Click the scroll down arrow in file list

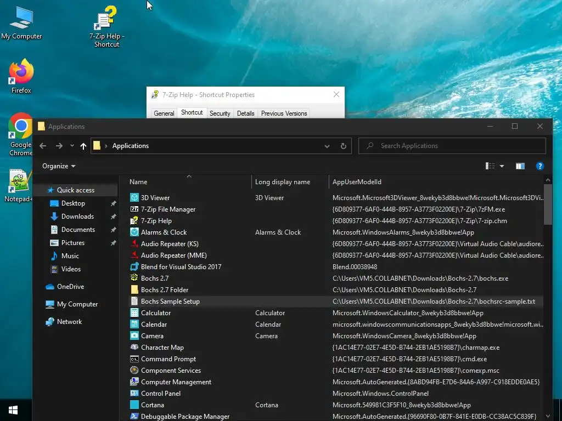548,416
